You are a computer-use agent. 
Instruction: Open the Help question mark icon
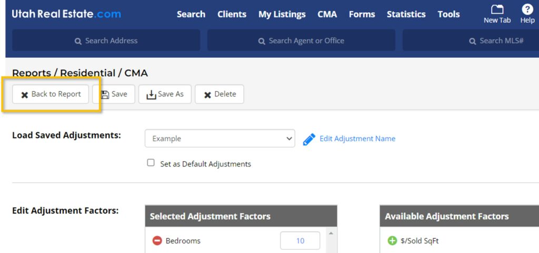(527, 9)
